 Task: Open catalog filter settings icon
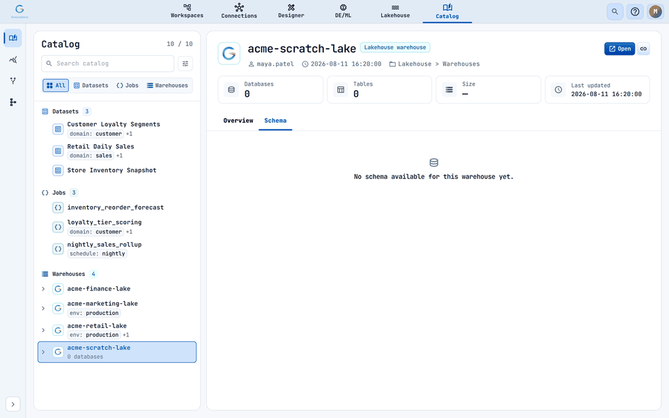click(x=185, y=63)
